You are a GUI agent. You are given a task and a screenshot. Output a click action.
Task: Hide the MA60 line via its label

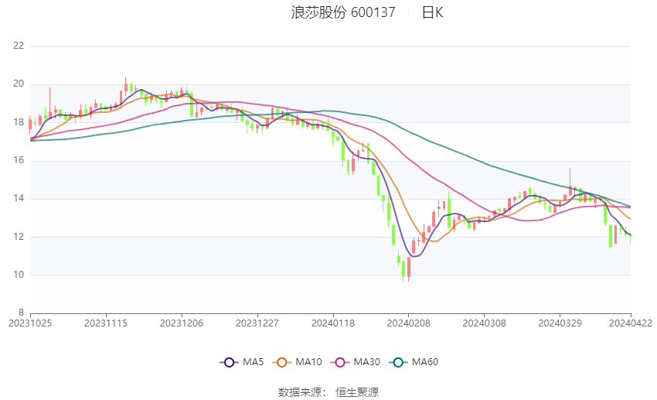click(426, 362)
